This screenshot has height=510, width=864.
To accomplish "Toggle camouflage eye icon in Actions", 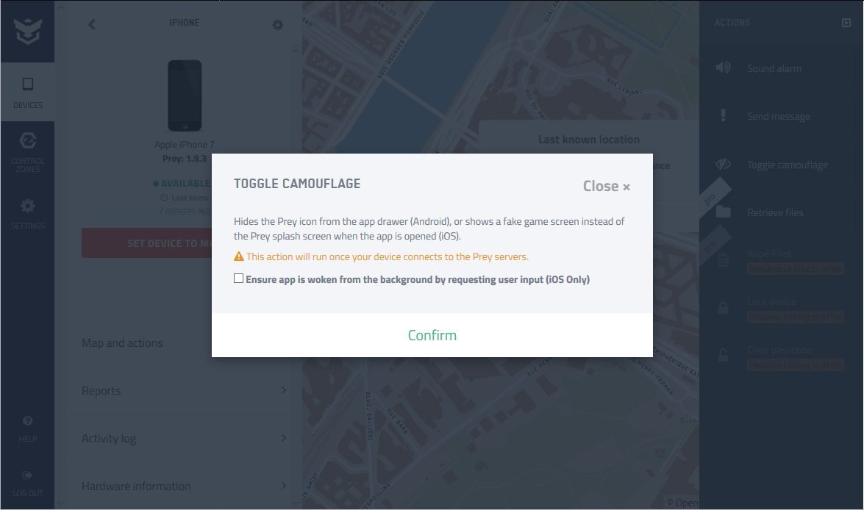I will [x=723, y=164].
